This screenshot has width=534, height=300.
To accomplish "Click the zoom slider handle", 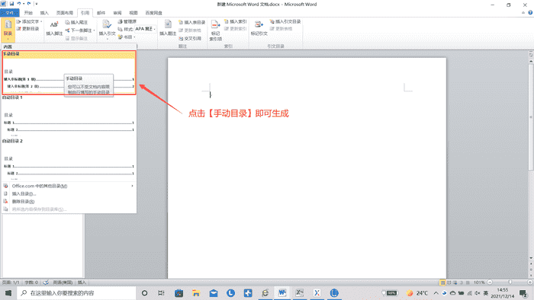I will coord(510,282).
